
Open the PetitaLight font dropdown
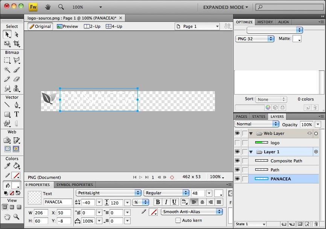pyautogui.click(x=108, y=193)
